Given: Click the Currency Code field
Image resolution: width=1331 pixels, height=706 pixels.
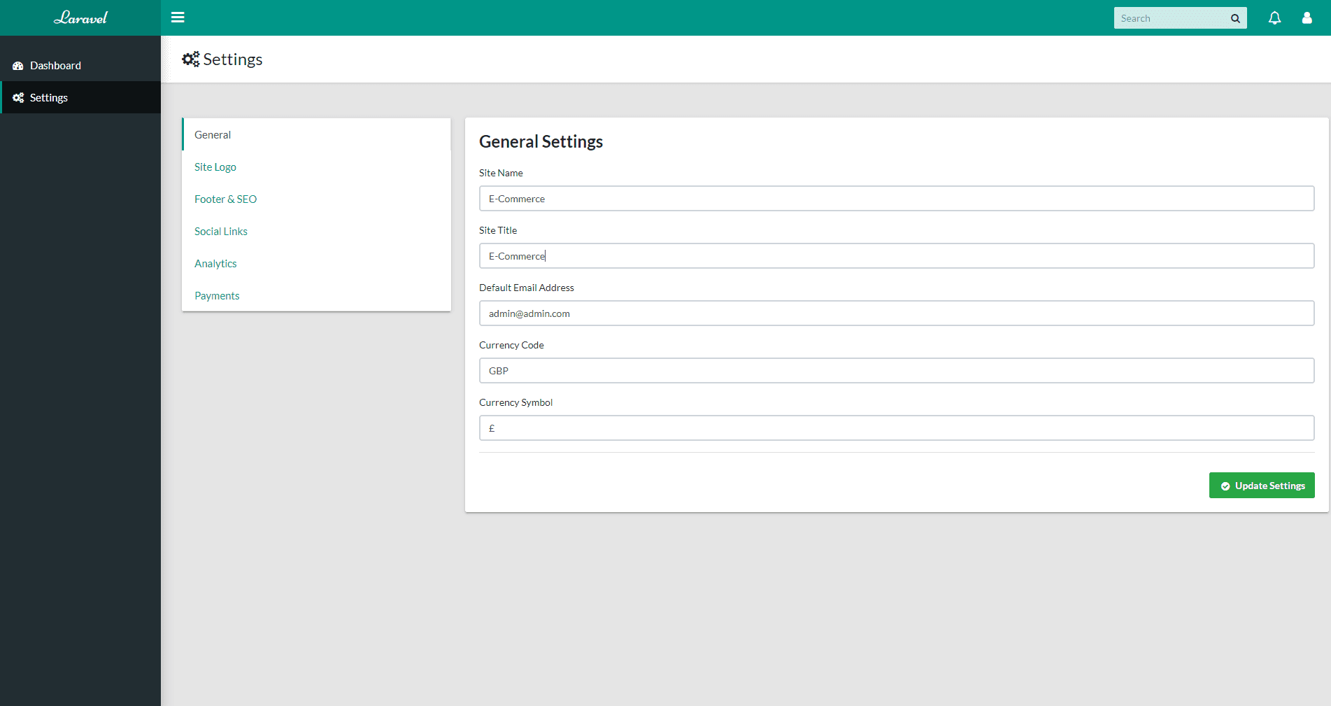Looking at the screenshot, I should point(897,370).
